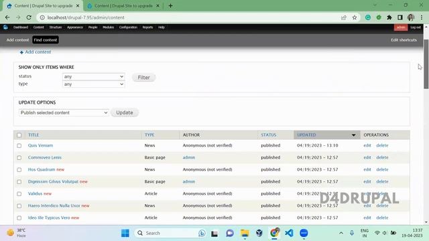Open the type filter dropdown
Image resolution: width=429 pixels, height=241 pixels.
(93, 84)
